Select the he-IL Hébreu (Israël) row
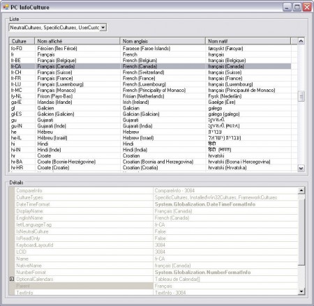Image resolution: width=314 pixels, height=306 pixels. tap(150, 138)
